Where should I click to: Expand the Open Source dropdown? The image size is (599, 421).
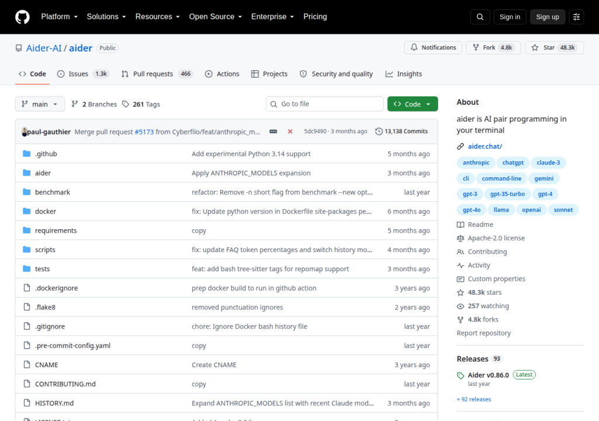215,17
